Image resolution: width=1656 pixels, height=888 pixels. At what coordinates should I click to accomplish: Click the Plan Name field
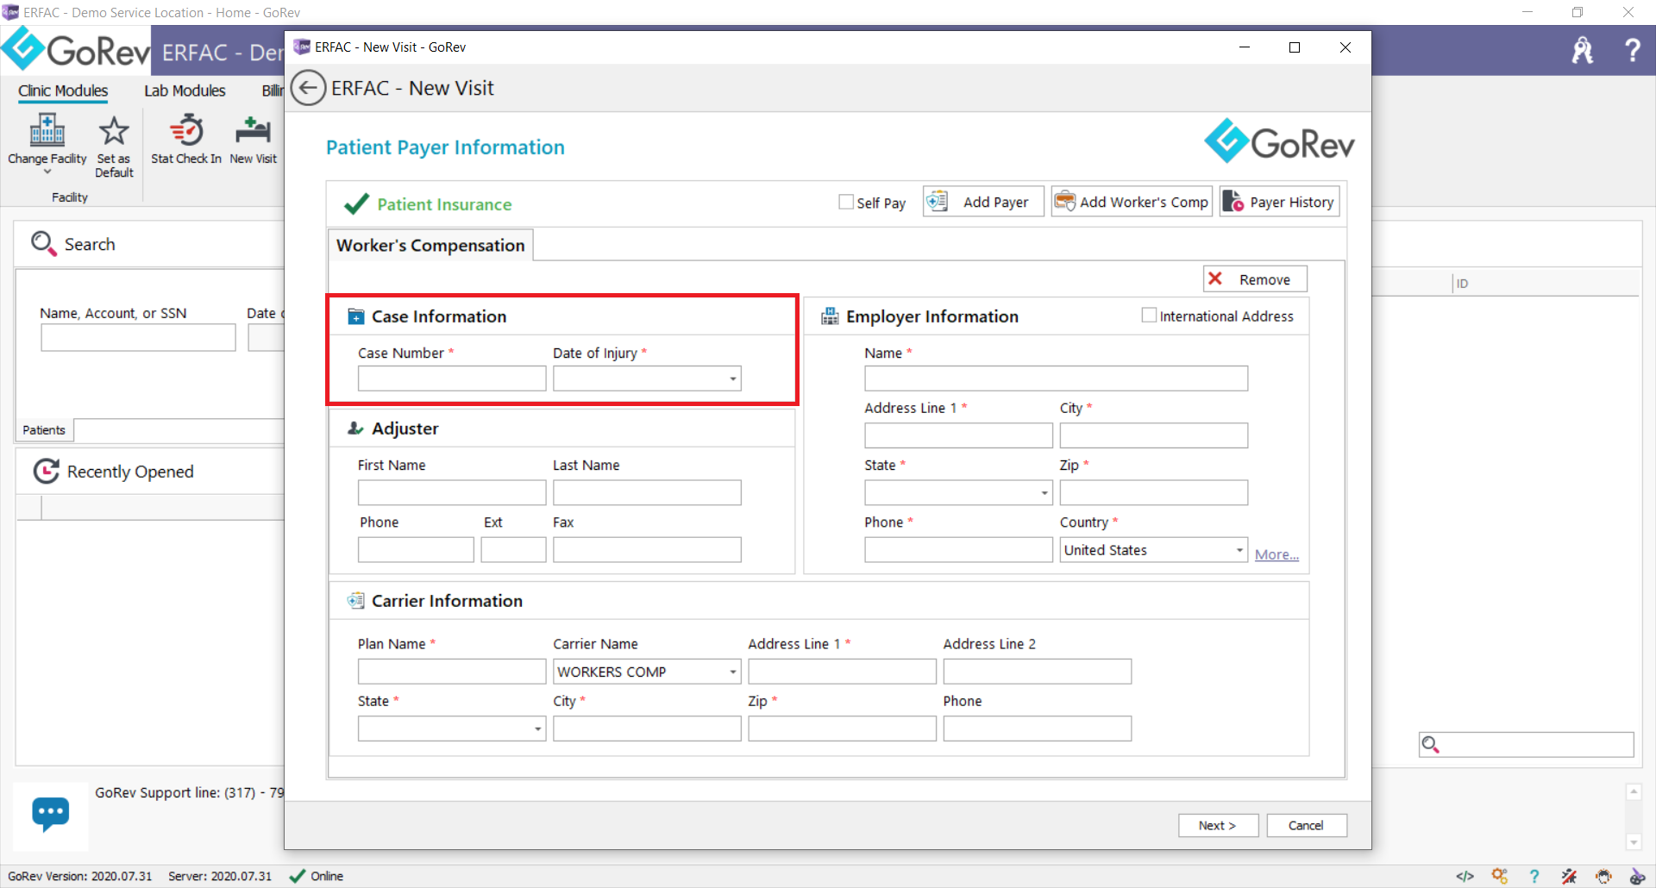coord(452,672)
